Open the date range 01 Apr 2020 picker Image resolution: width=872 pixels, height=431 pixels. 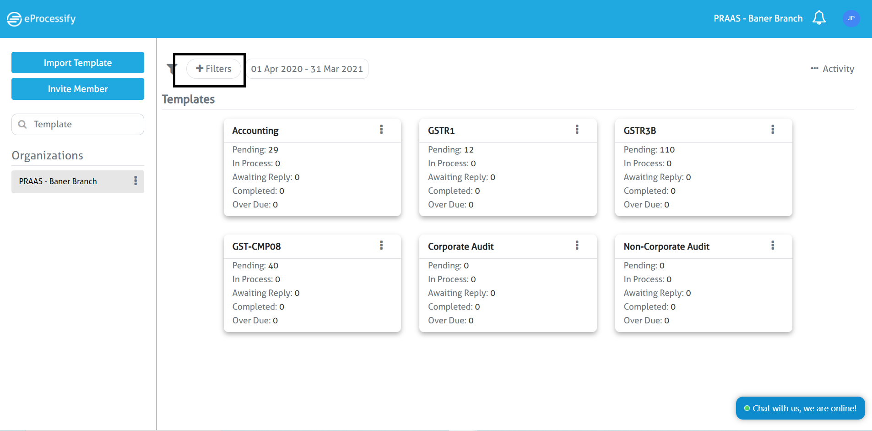point(307,69)
